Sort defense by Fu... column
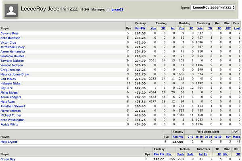The width and height of the screenshot is (242, 161). (207, 154)
